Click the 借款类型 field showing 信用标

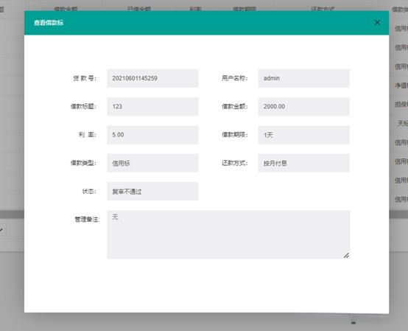pos(152,163)
